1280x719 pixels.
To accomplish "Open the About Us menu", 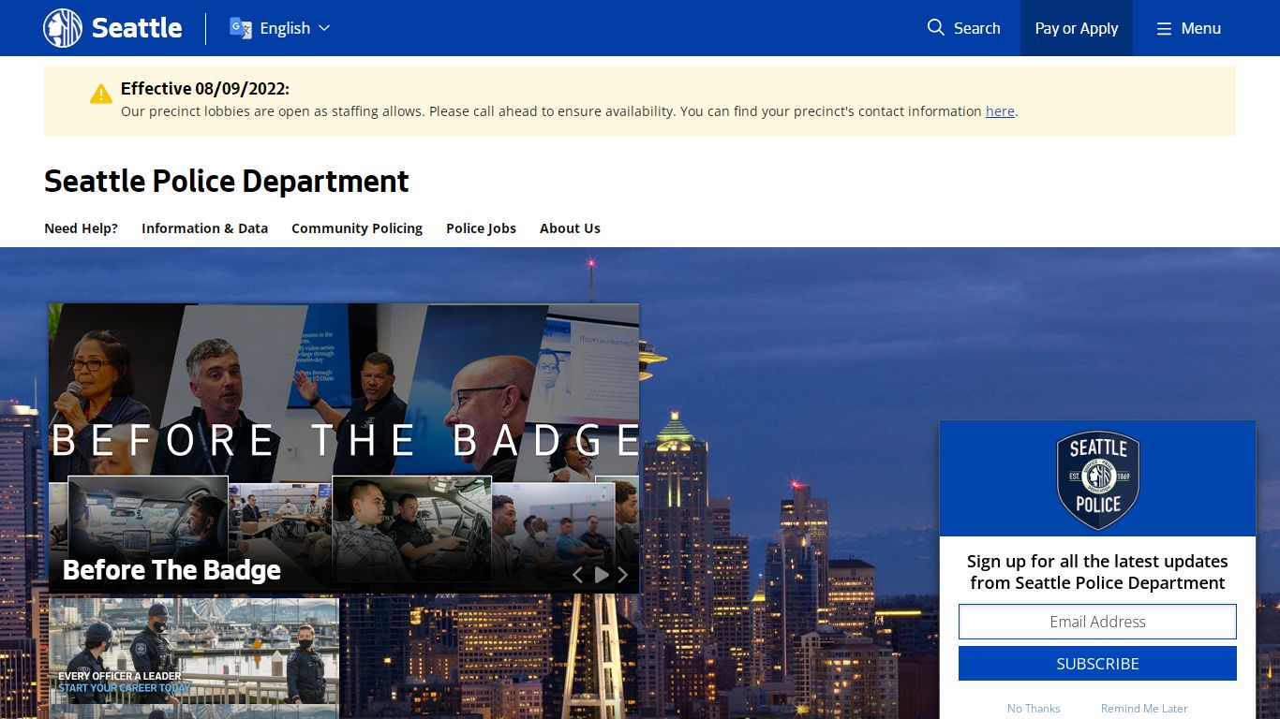I will (x=570, y=228).
